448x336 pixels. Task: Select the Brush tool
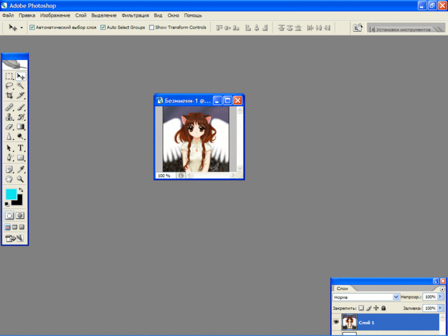[20, 108]
